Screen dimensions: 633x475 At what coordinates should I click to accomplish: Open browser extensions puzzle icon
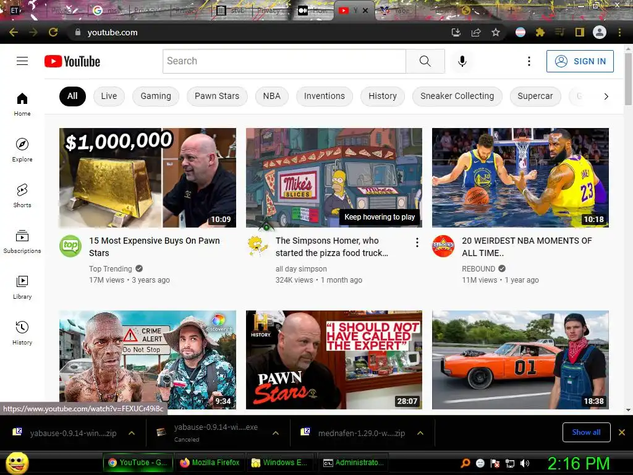pos(540,32)
